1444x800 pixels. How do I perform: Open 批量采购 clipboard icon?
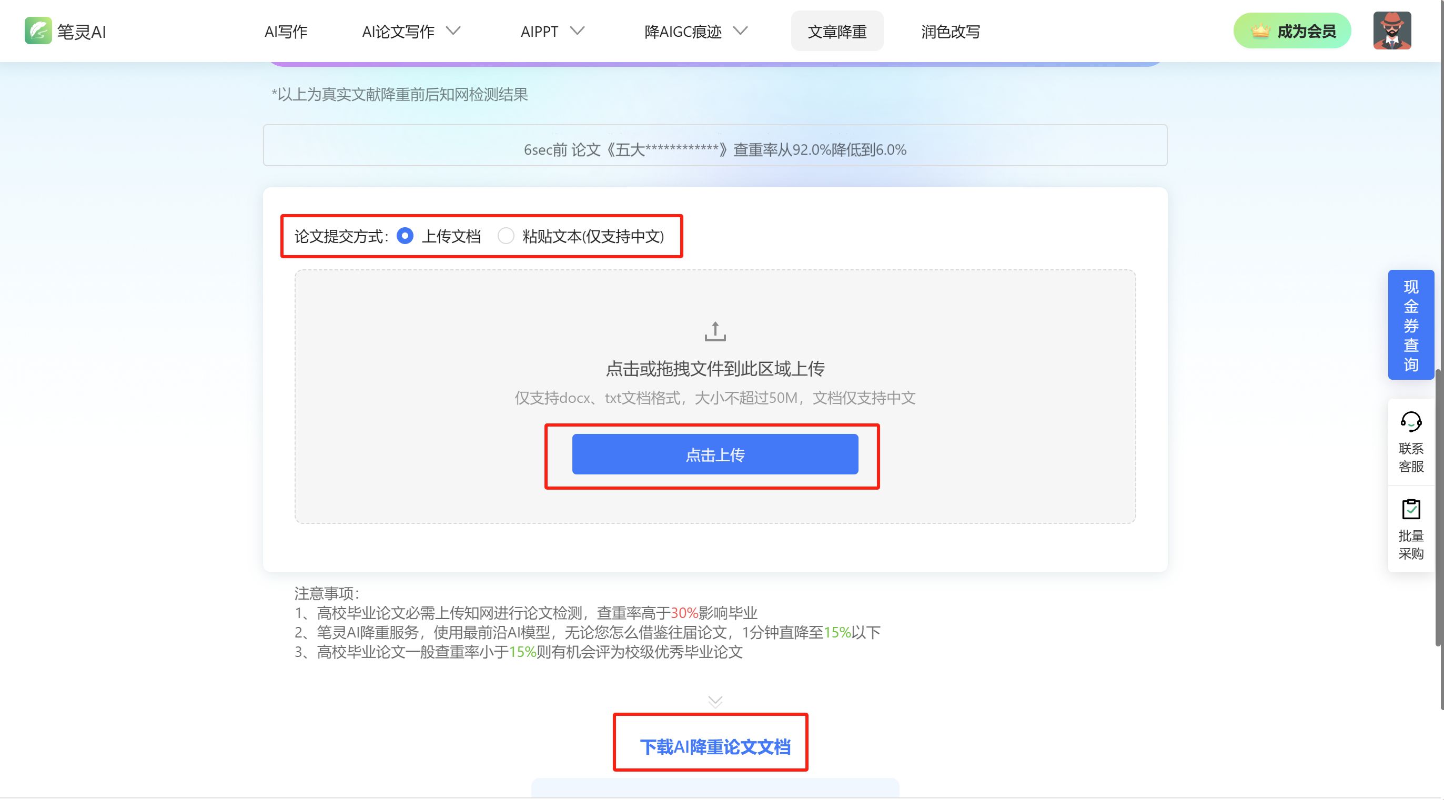coord(1410,509)
